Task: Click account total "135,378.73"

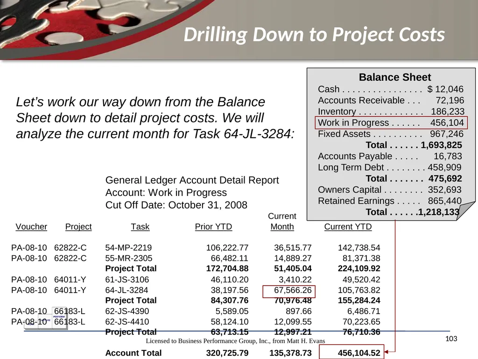Action: 290,353
